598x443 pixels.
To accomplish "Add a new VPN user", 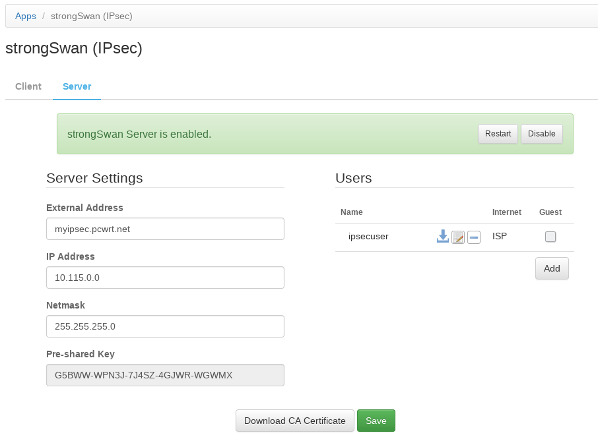I will (552, 268).
